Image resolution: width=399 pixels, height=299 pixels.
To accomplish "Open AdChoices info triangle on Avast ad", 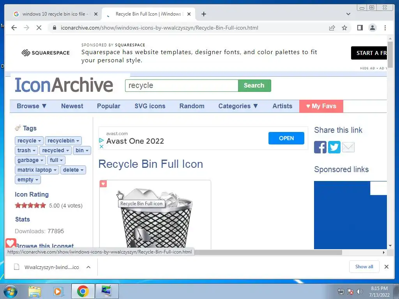I will [101, 140].
